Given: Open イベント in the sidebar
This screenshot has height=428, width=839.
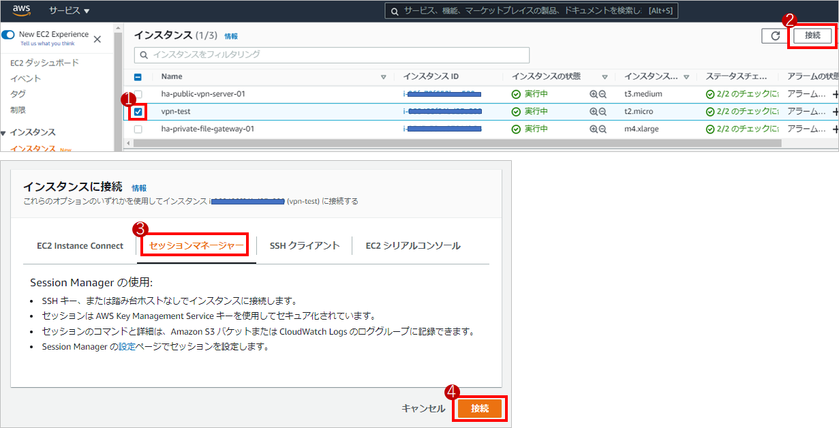Looking at the screenshot, I should click(x=25, y=78).
